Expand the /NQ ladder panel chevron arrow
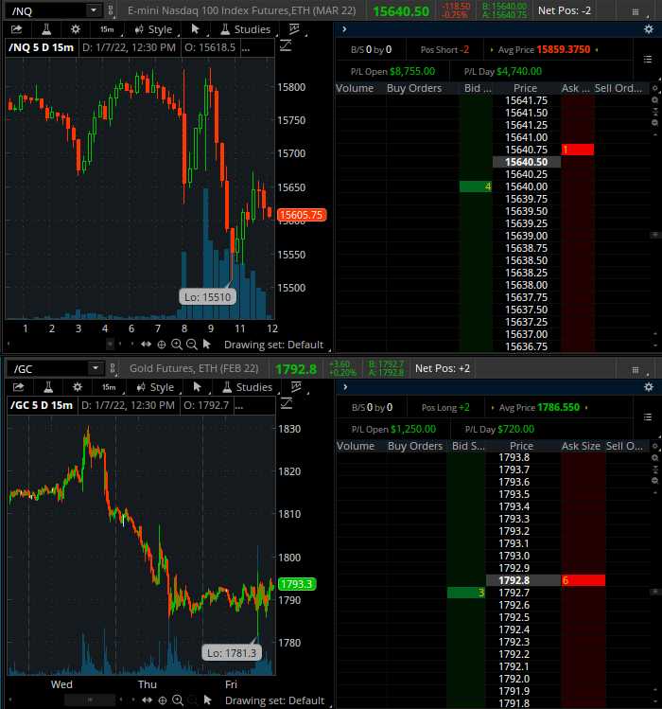This screenshot has width=662, height=709. 343,29
